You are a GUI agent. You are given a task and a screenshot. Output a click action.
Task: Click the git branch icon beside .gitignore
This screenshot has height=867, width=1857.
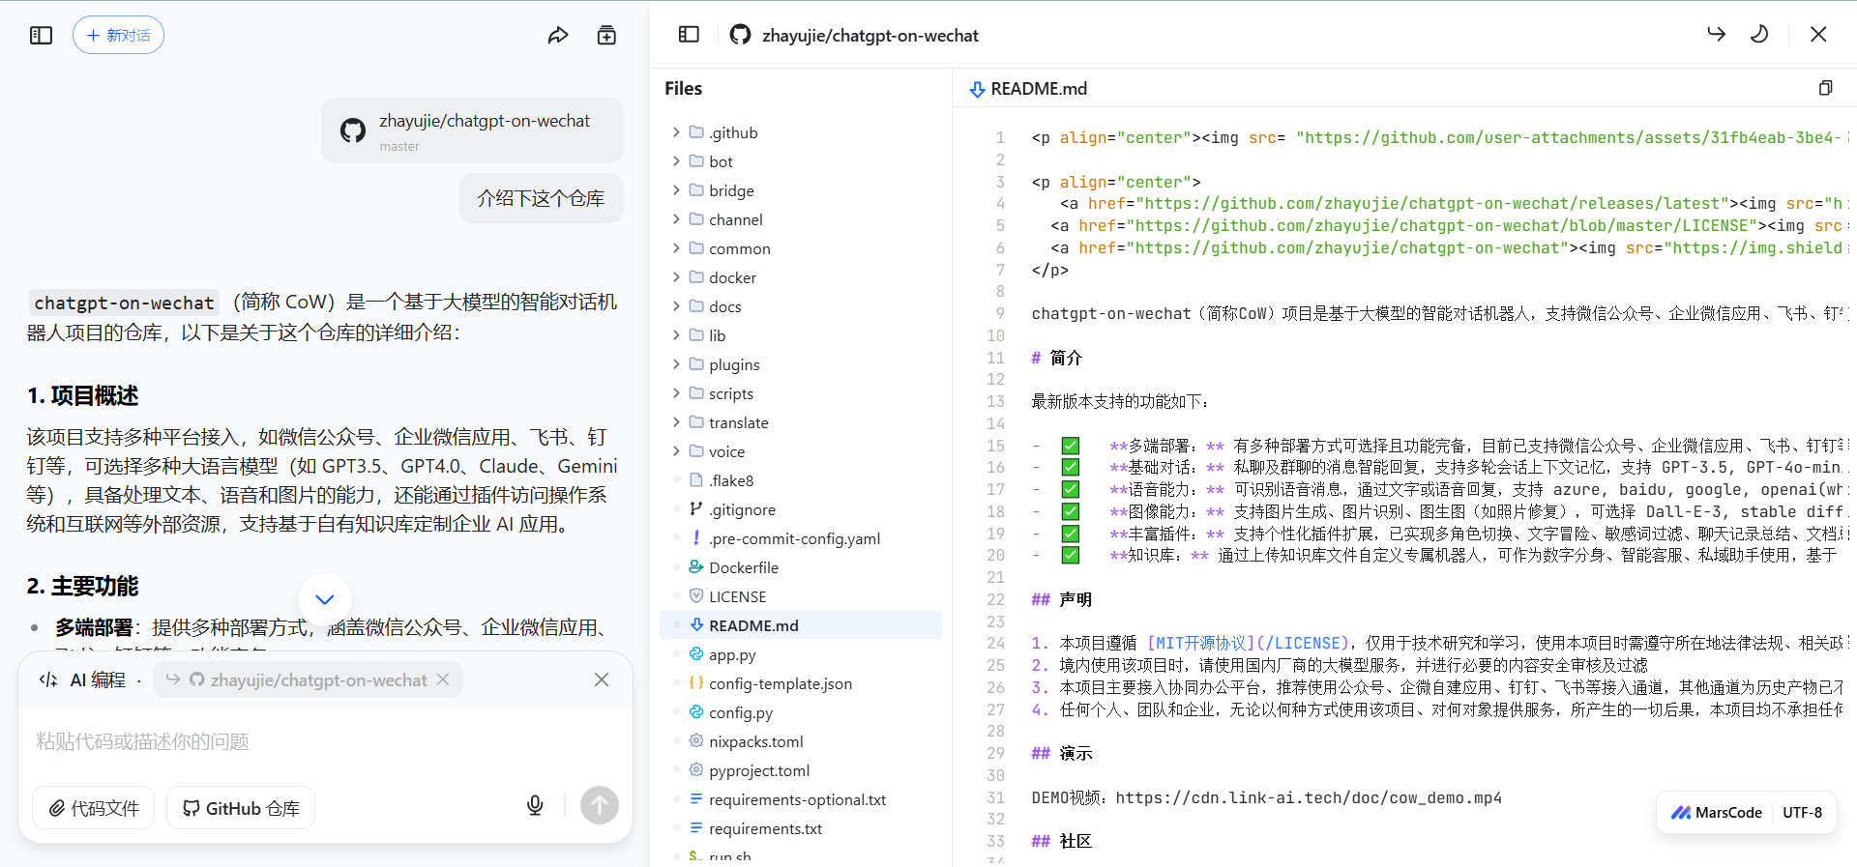click(695, 508)
